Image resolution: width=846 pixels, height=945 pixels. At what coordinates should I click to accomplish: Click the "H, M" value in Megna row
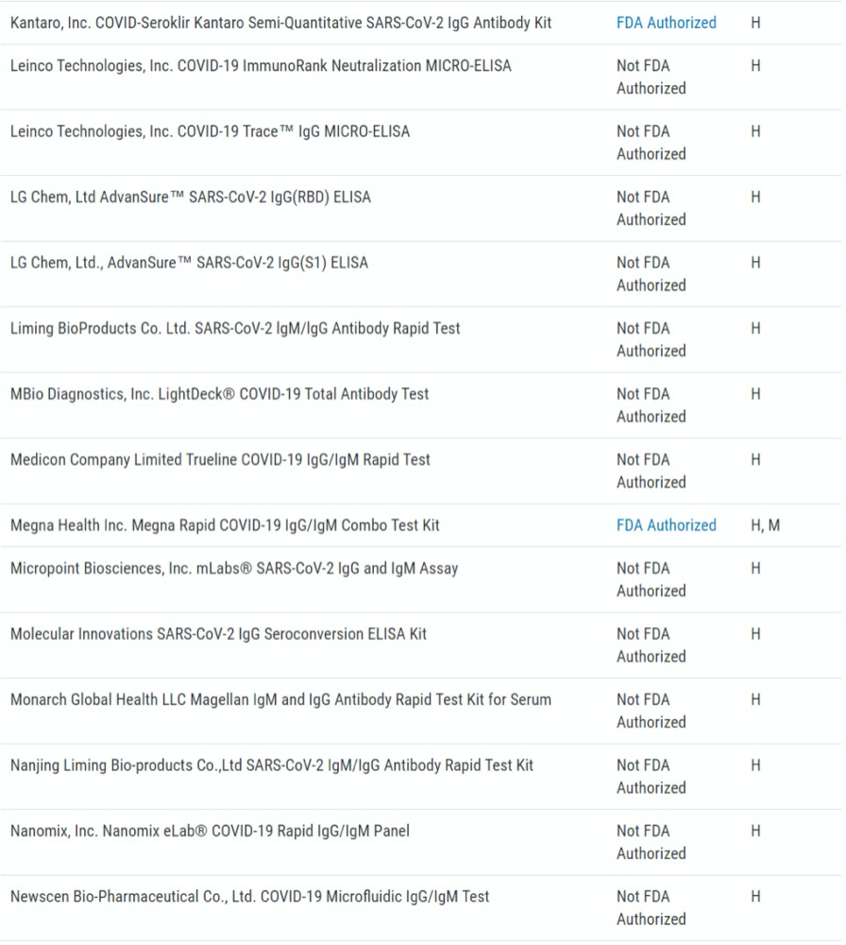tap(765, 525)
